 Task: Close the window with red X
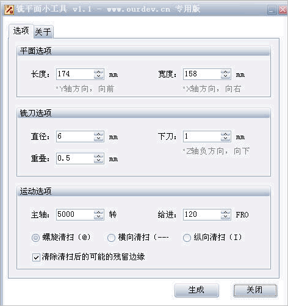pyautogui.click(x=283, y=10)
